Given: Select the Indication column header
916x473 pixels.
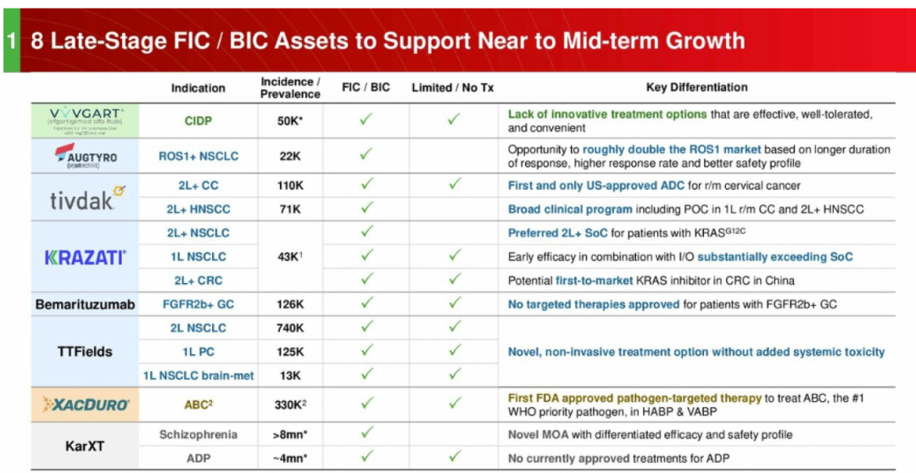Looking at the screenshot, I should click(x=198, y=88).
